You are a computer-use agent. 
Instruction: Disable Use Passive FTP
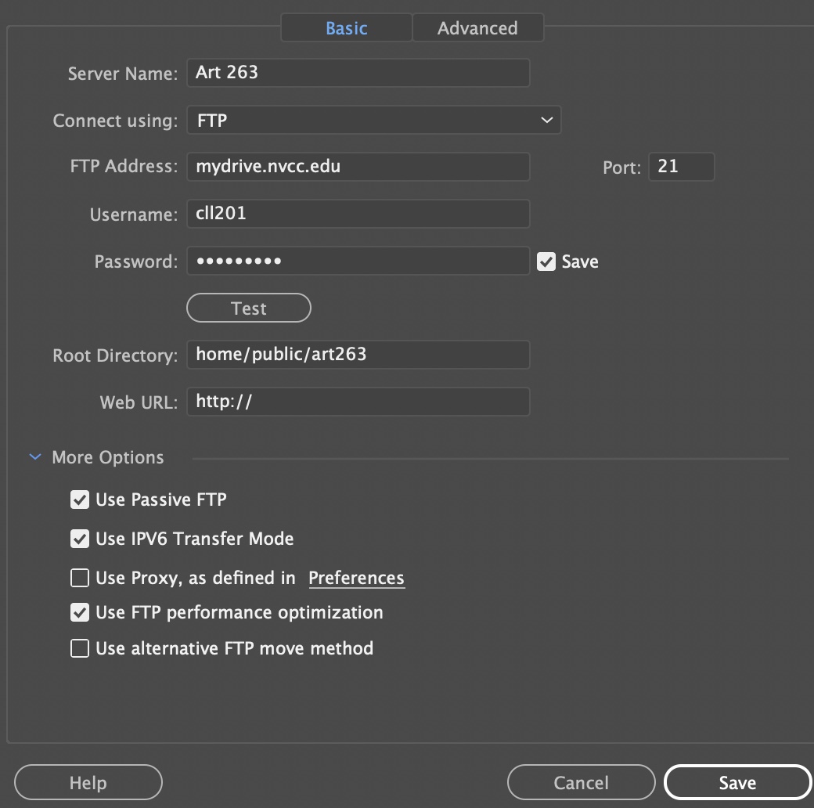point(80,500)
